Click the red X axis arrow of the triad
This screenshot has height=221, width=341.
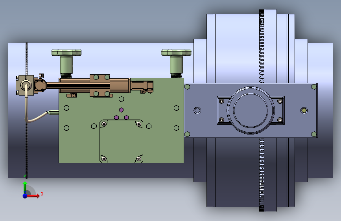(33, 196)
